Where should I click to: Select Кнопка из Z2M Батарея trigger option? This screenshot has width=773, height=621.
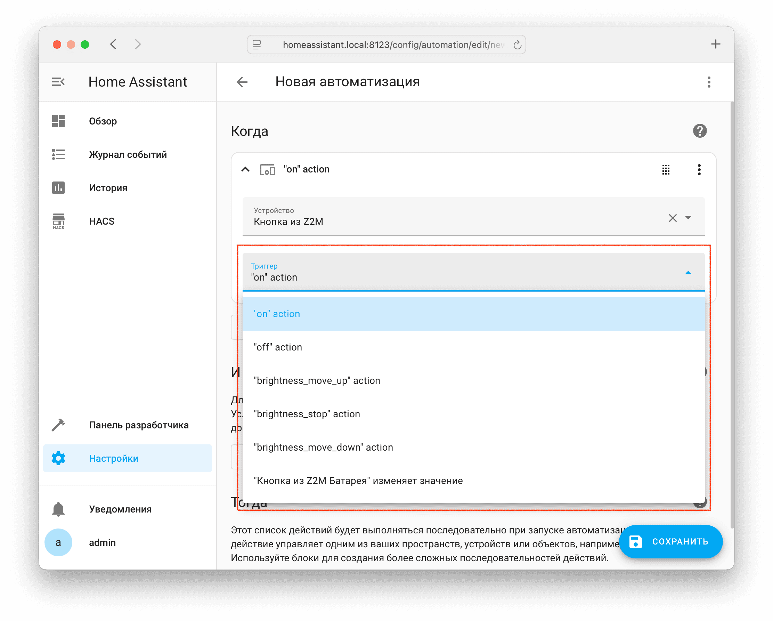coord(358,481)
